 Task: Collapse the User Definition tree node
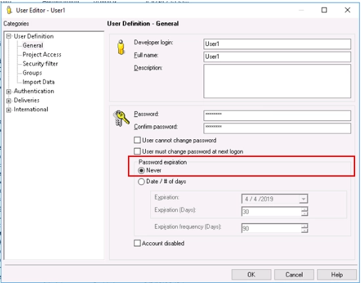[9, 36]
